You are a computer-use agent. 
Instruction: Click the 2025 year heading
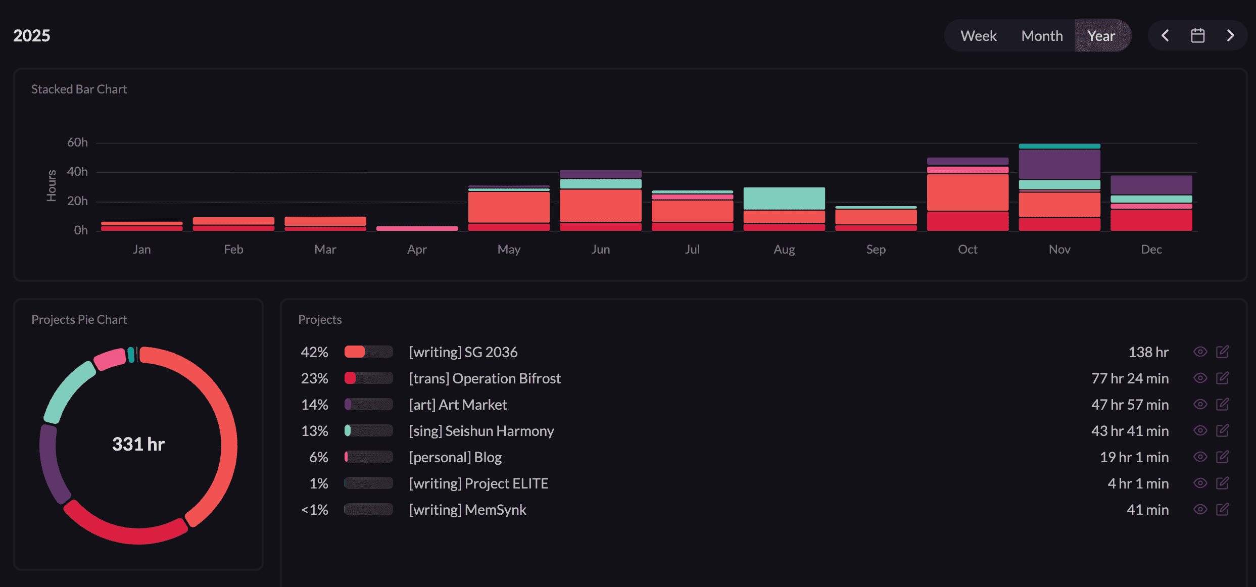(x=31, y=35)
